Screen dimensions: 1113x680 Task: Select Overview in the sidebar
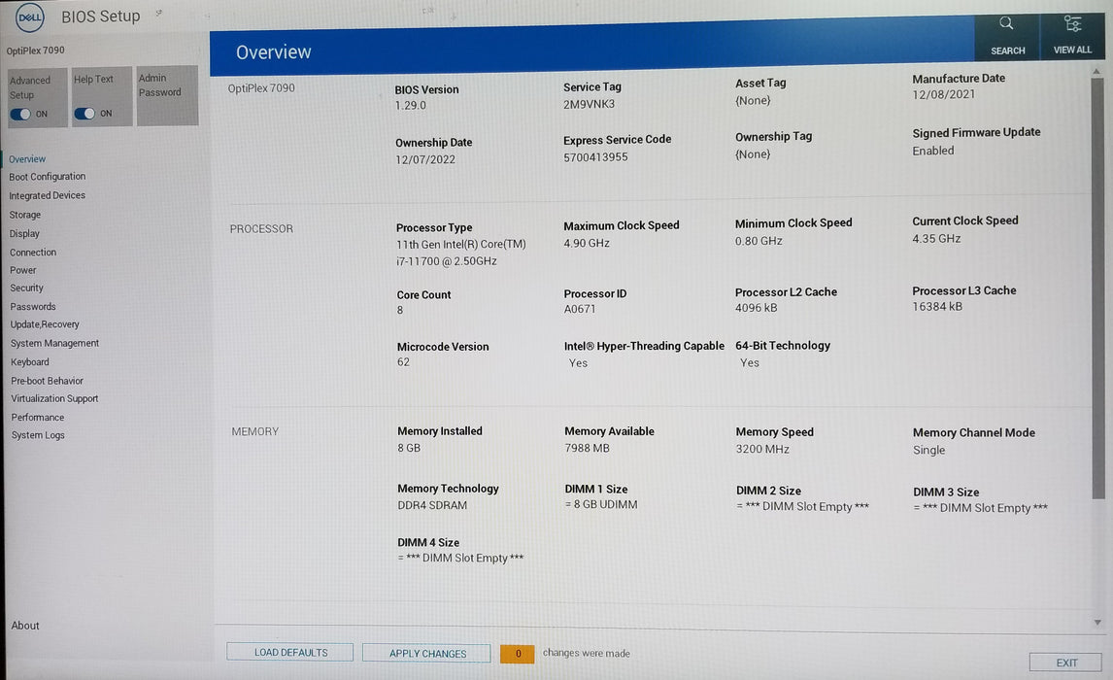click(27, 159)
